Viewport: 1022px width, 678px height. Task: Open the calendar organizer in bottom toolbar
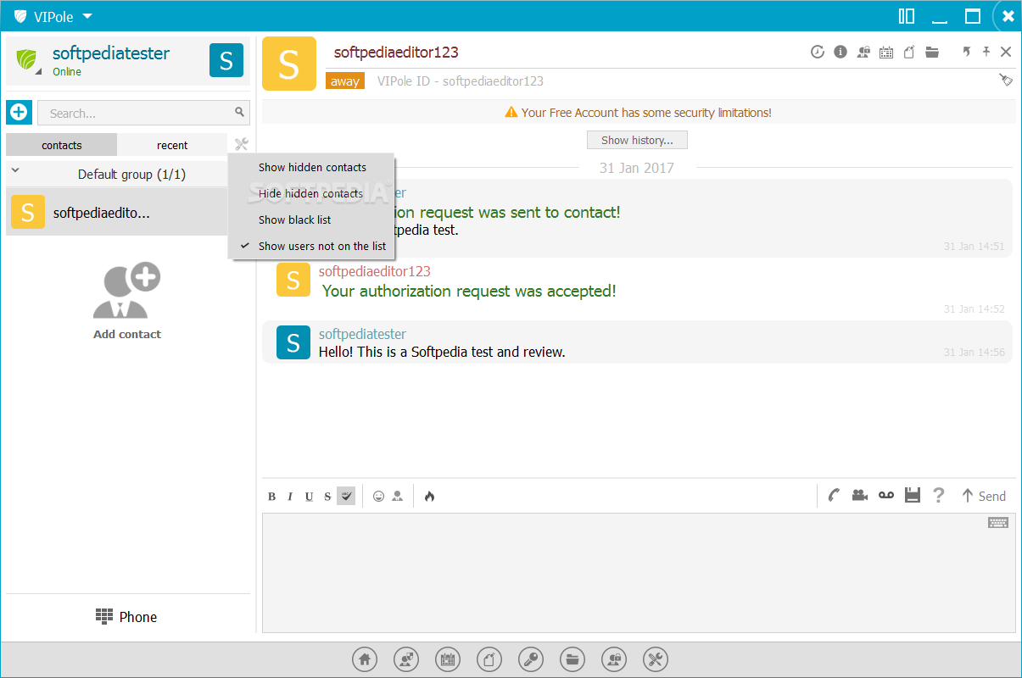pyautogui.click(x=448, y=659)
